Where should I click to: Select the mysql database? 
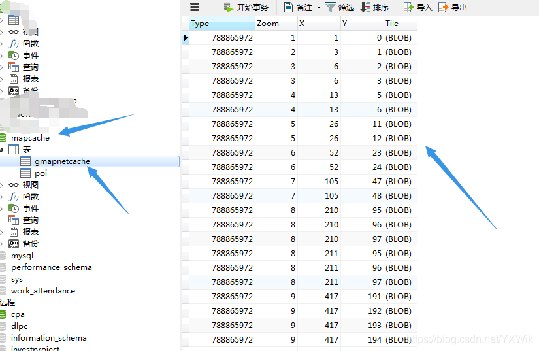click(22, 256)
